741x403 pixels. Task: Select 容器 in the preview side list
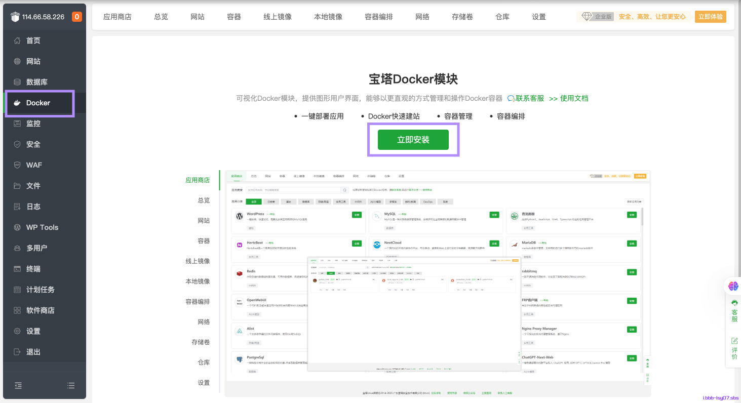(204, 240)
